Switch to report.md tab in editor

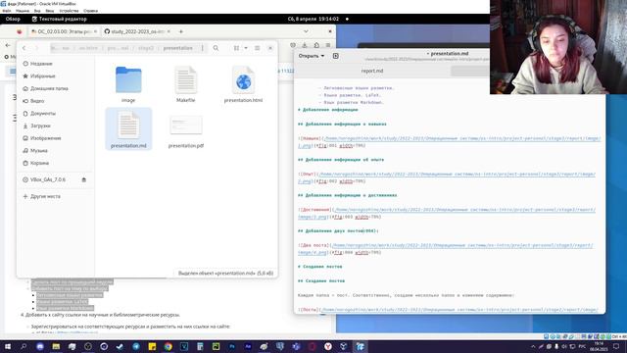point(372,71)
